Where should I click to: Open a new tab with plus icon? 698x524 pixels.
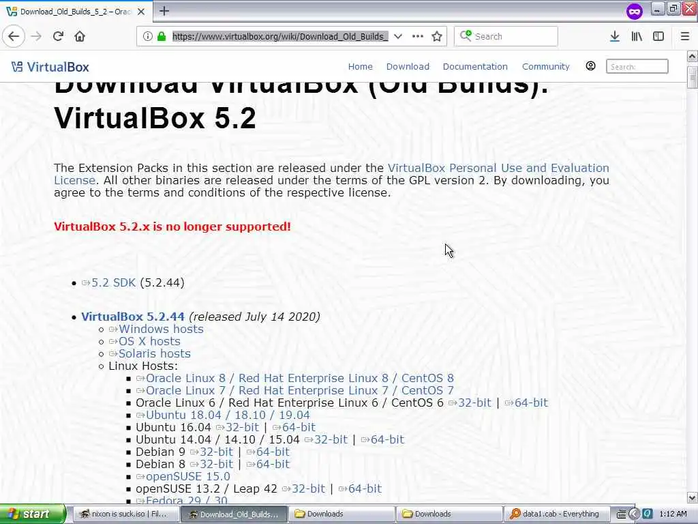click(164, 11)
